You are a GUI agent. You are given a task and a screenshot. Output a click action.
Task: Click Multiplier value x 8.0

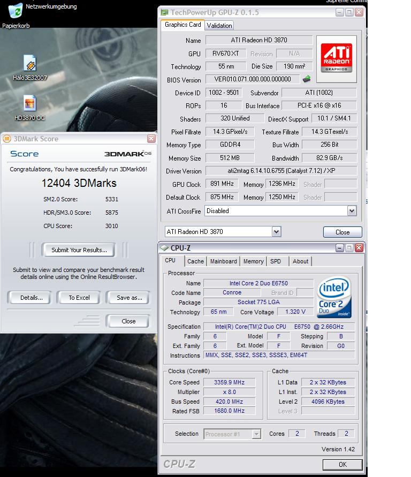click(229, 392)
